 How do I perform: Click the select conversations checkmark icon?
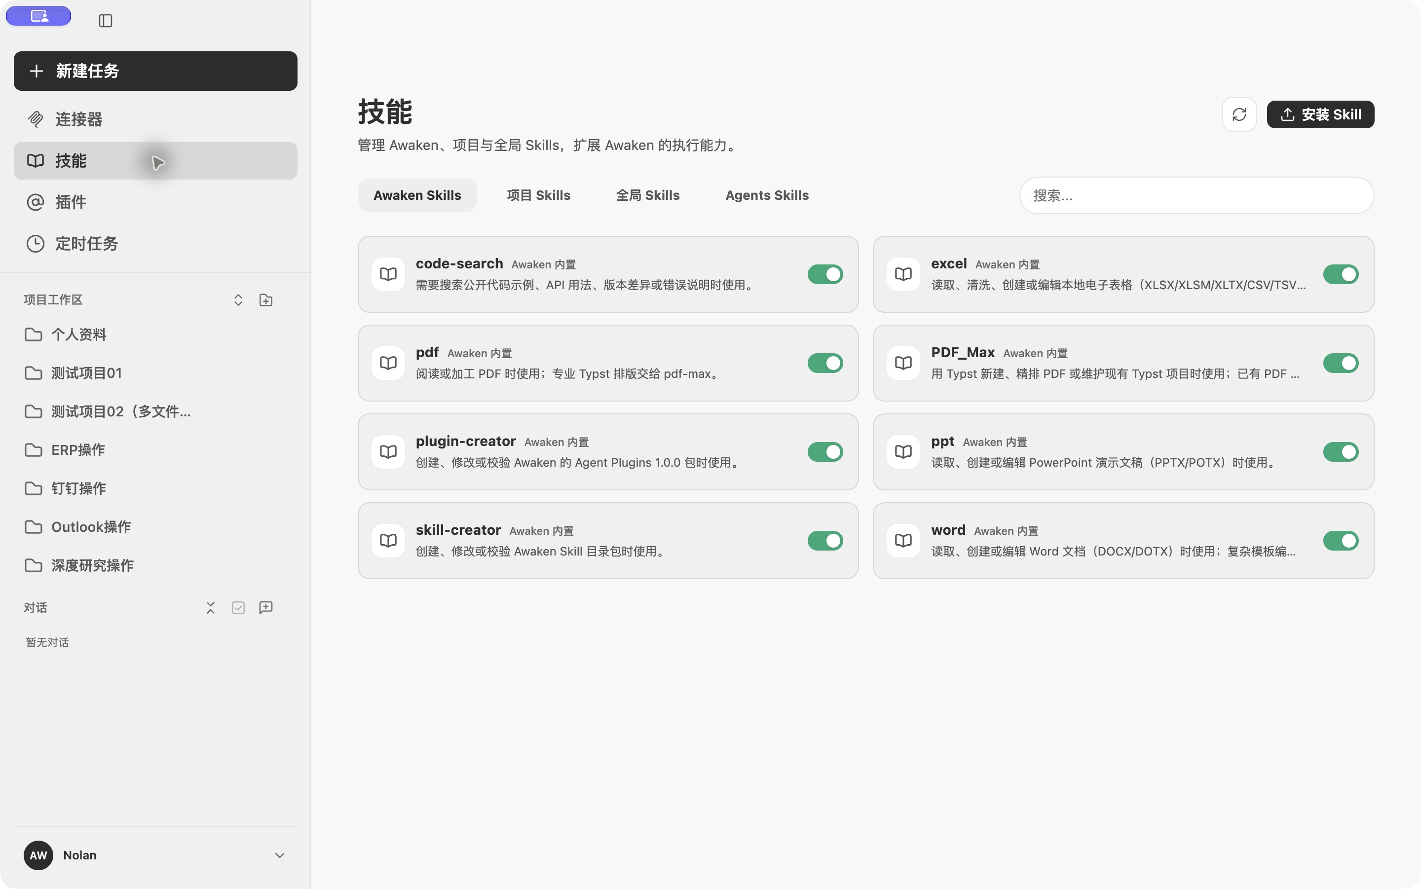click(x=238, y=607)
